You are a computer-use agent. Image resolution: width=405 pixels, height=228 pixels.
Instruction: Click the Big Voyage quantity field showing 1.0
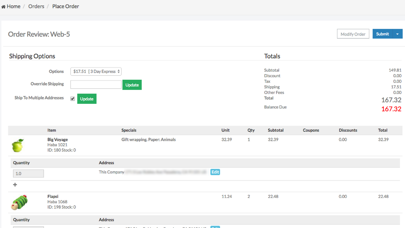click(28, 174)
